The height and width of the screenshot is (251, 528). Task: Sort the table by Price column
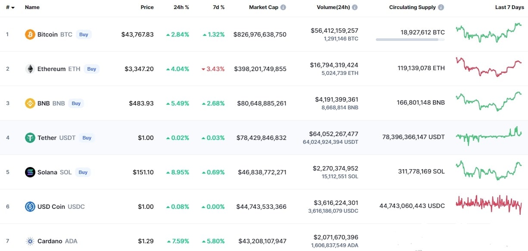(x=147, y=7)
